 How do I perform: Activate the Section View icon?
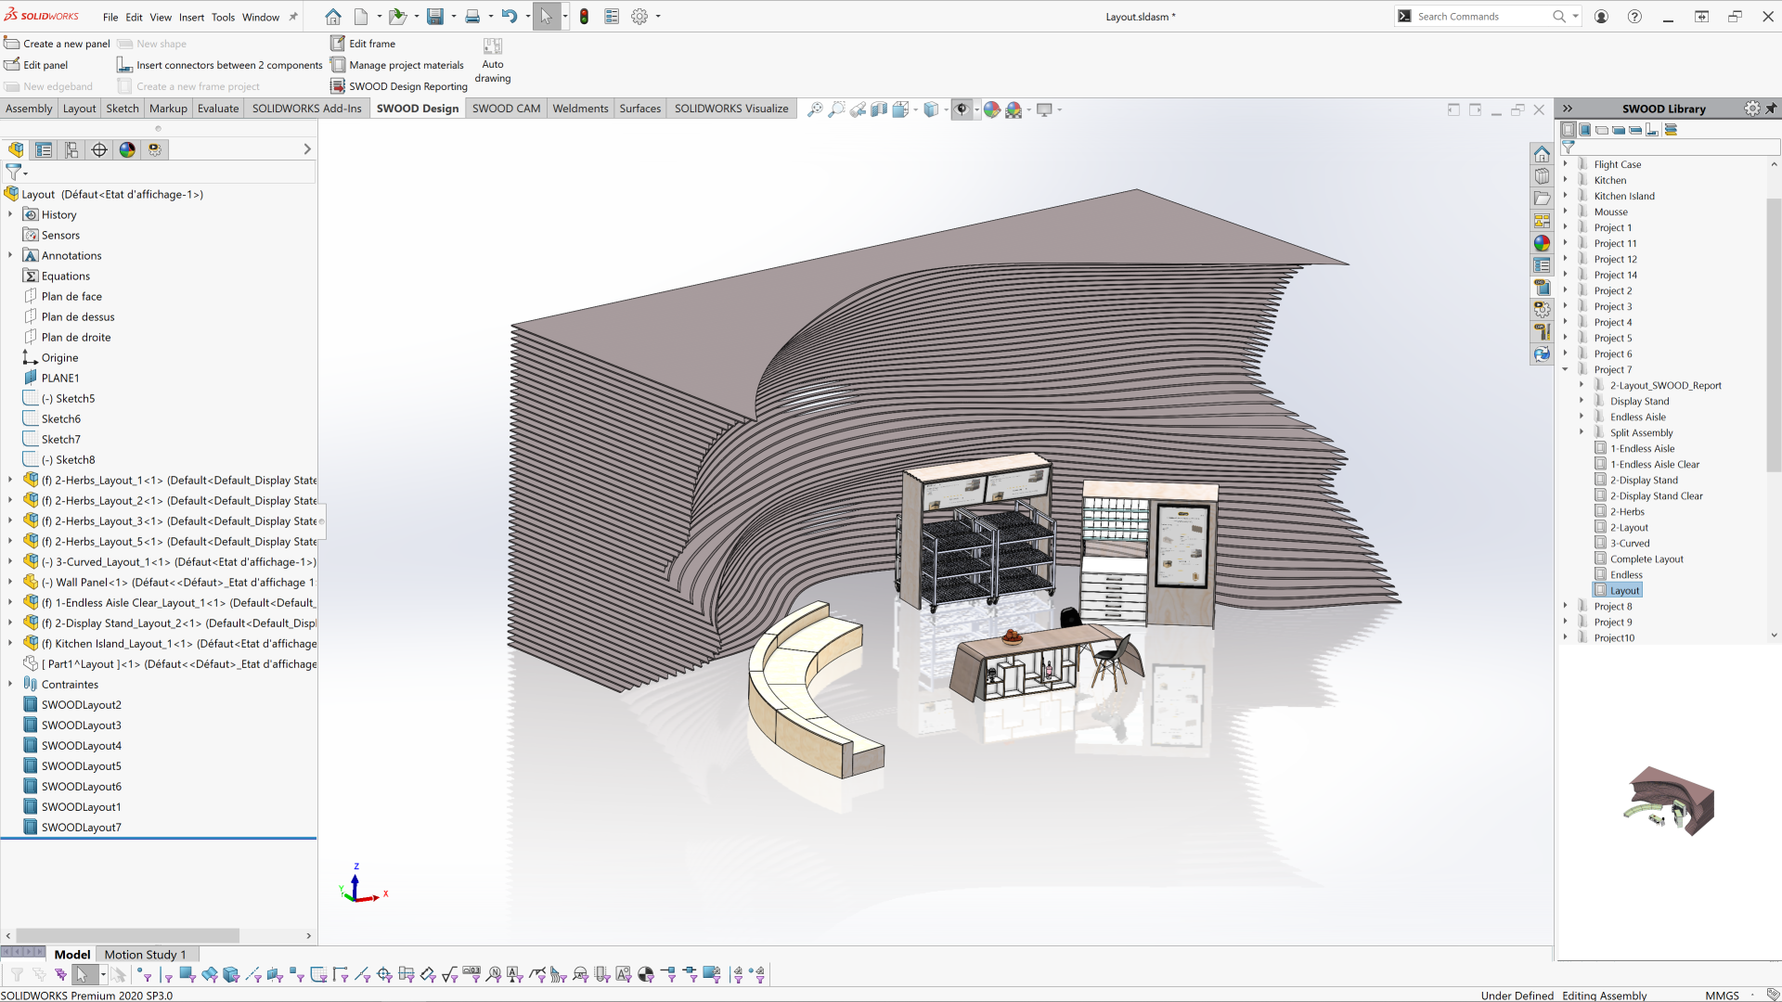[x=879, y=109]
